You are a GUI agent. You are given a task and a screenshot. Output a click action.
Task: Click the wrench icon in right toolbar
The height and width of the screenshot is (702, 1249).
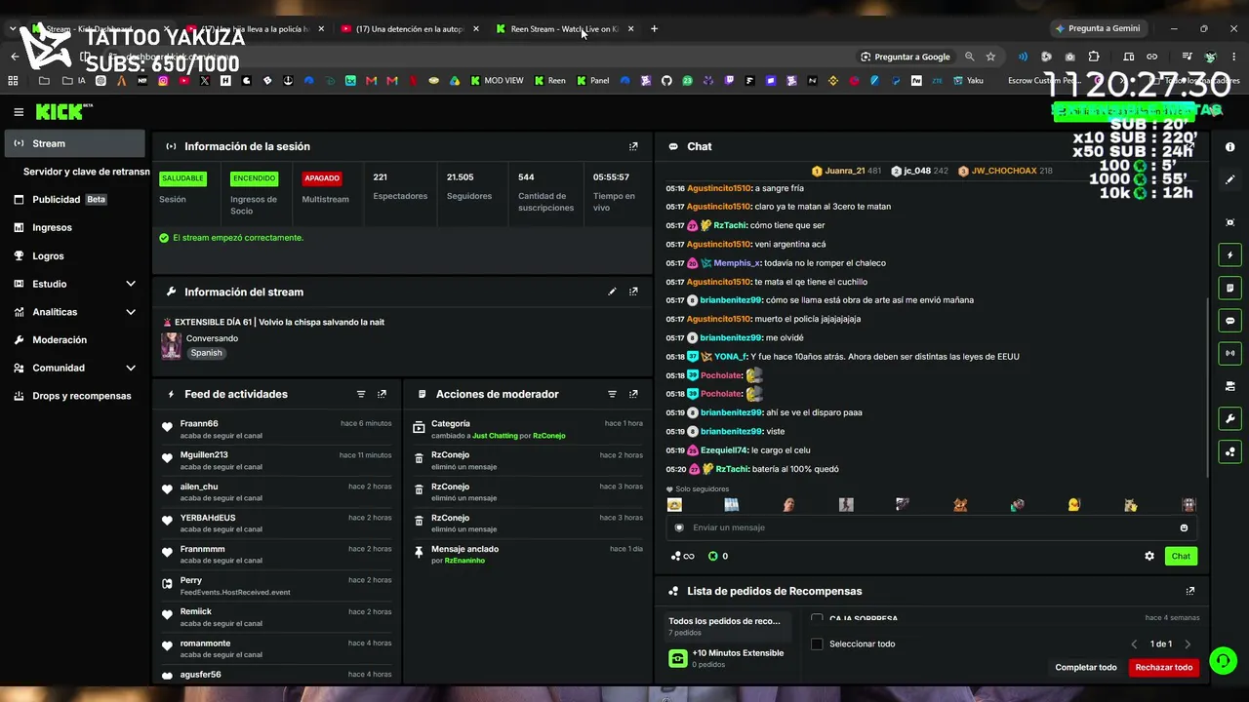click(1229, 419)
